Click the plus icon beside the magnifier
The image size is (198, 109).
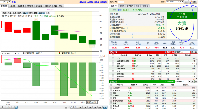tap(9, 2)
